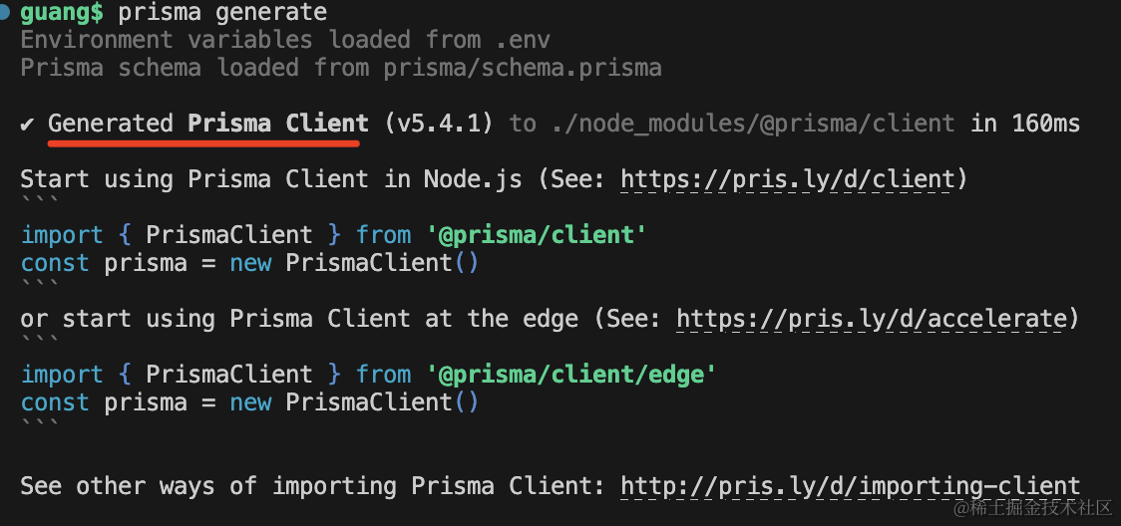Click the green '@prisma/client' import string
Screen dimensions: 1121x526
click(x=536, y=235)
